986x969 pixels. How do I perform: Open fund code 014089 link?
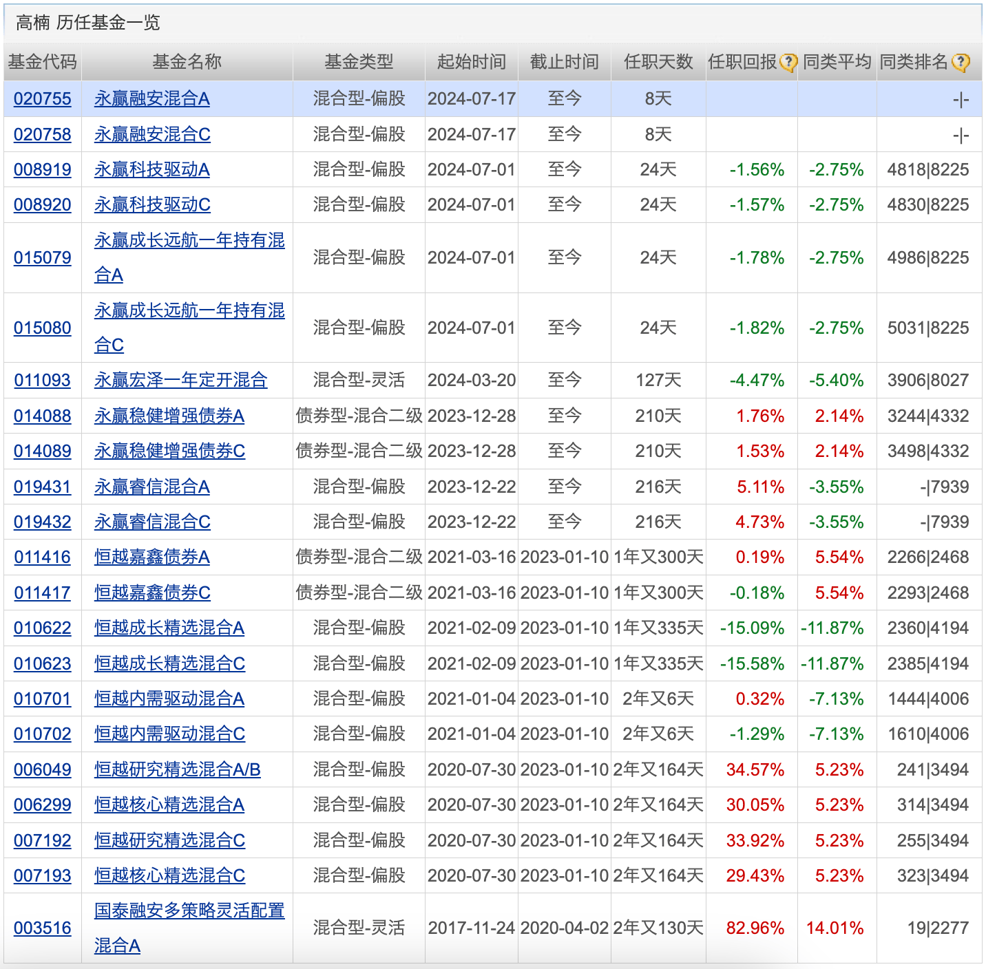[43, 451]
